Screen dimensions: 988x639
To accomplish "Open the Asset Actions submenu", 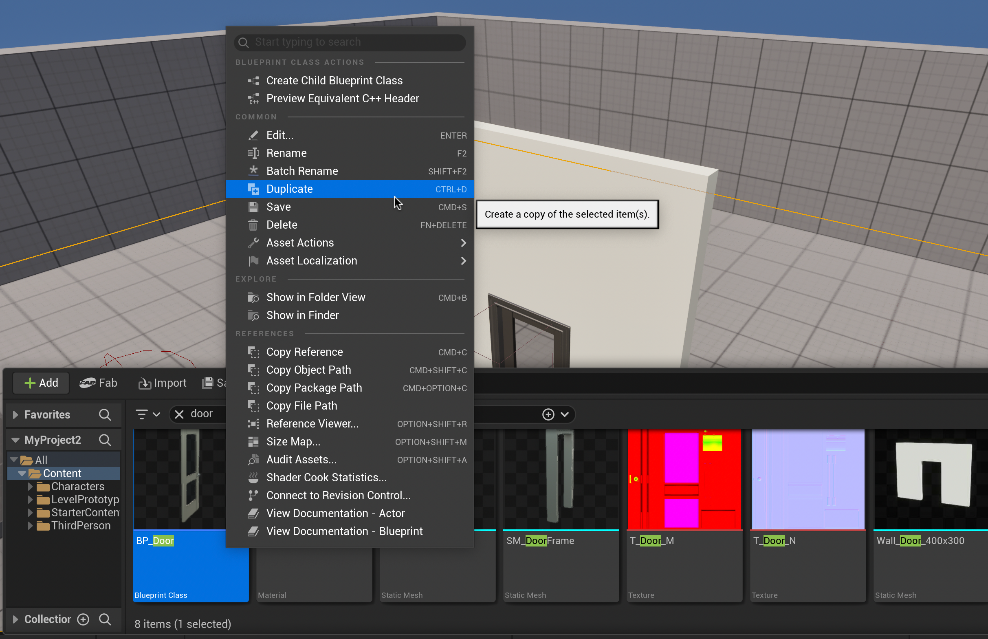I will [x=300, y=243].
